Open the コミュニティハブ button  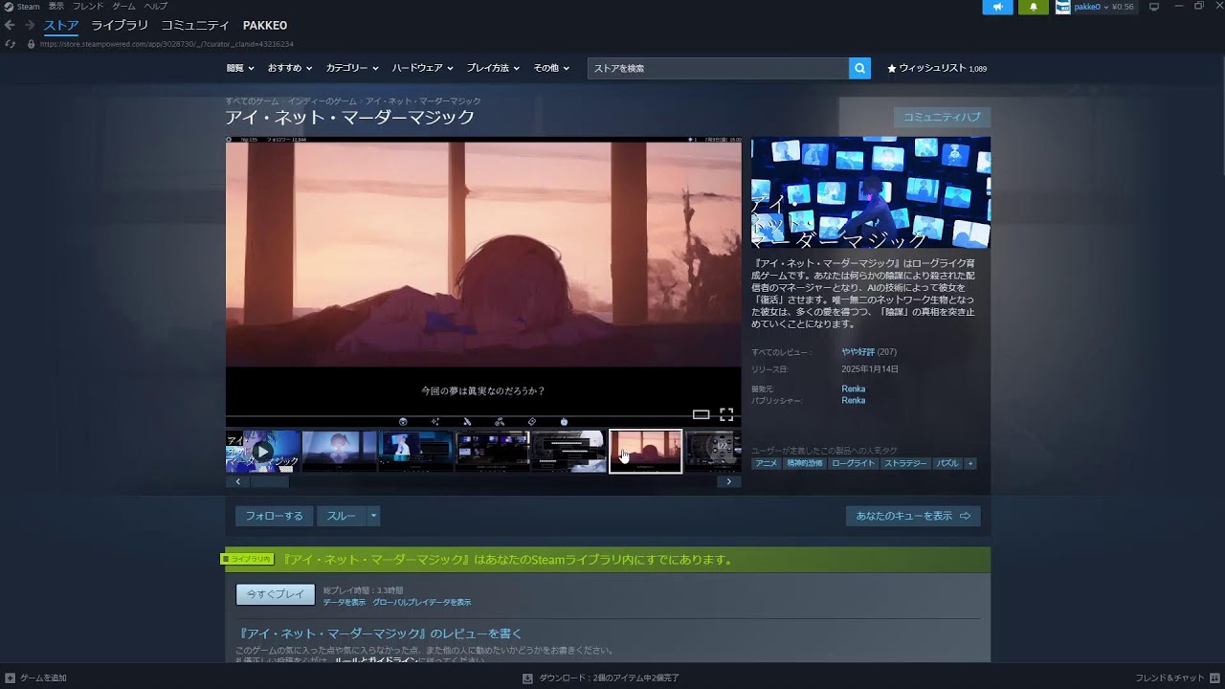pyautogui.click(x=942, y=117)
